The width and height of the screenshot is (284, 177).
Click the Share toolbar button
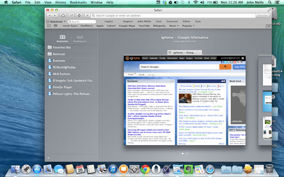point(71,16)
